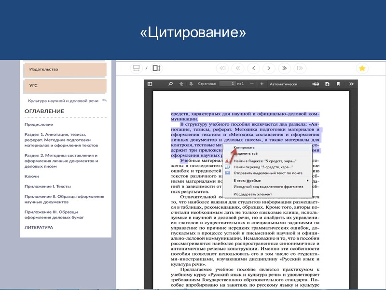
Task: Open Раздел 2 Методика составления chapter
Action: [61, 161]
